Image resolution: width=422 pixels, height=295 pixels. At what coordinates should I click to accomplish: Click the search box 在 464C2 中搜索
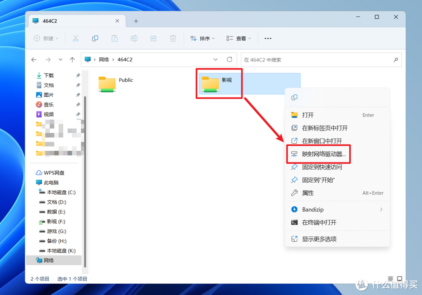click(x=321, y=60)
